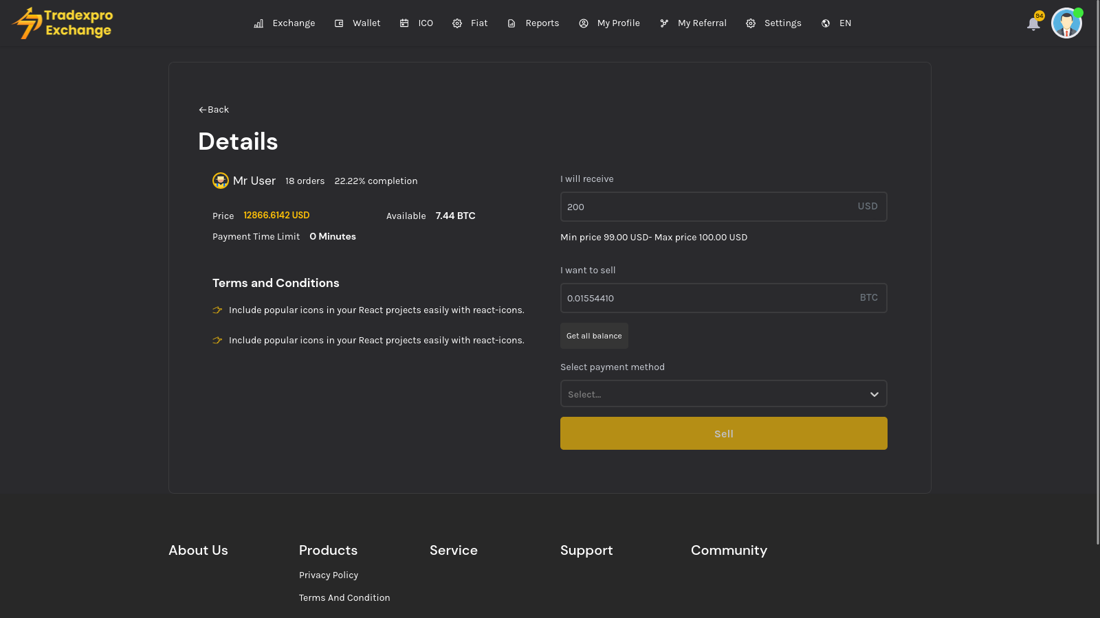
Task: Open the Settings menu item
Action: pos(782,23)
